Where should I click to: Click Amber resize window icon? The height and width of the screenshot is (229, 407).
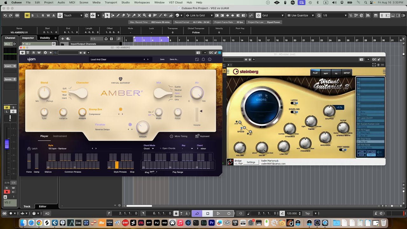pyautogui.click(x=197, y=59)
